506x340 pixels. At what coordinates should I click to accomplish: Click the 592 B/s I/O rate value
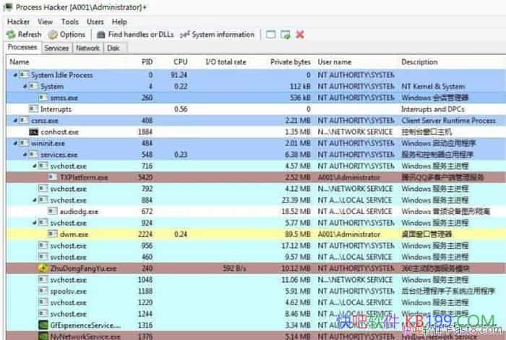[x=234, y=268]
